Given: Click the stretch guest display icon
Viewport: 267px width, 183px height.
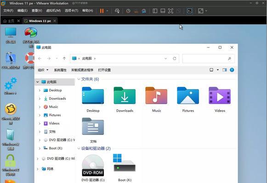Looking at the screenshot, I should [201, 11].
